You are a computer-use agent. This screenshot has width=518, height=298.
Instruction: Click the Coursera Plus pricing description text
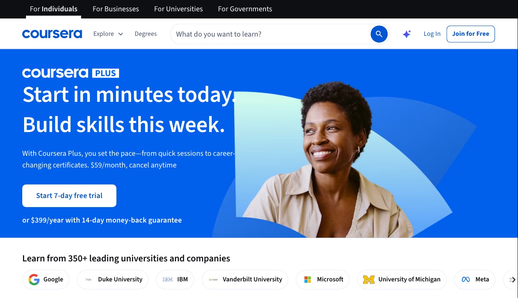(x=128, y=159)
